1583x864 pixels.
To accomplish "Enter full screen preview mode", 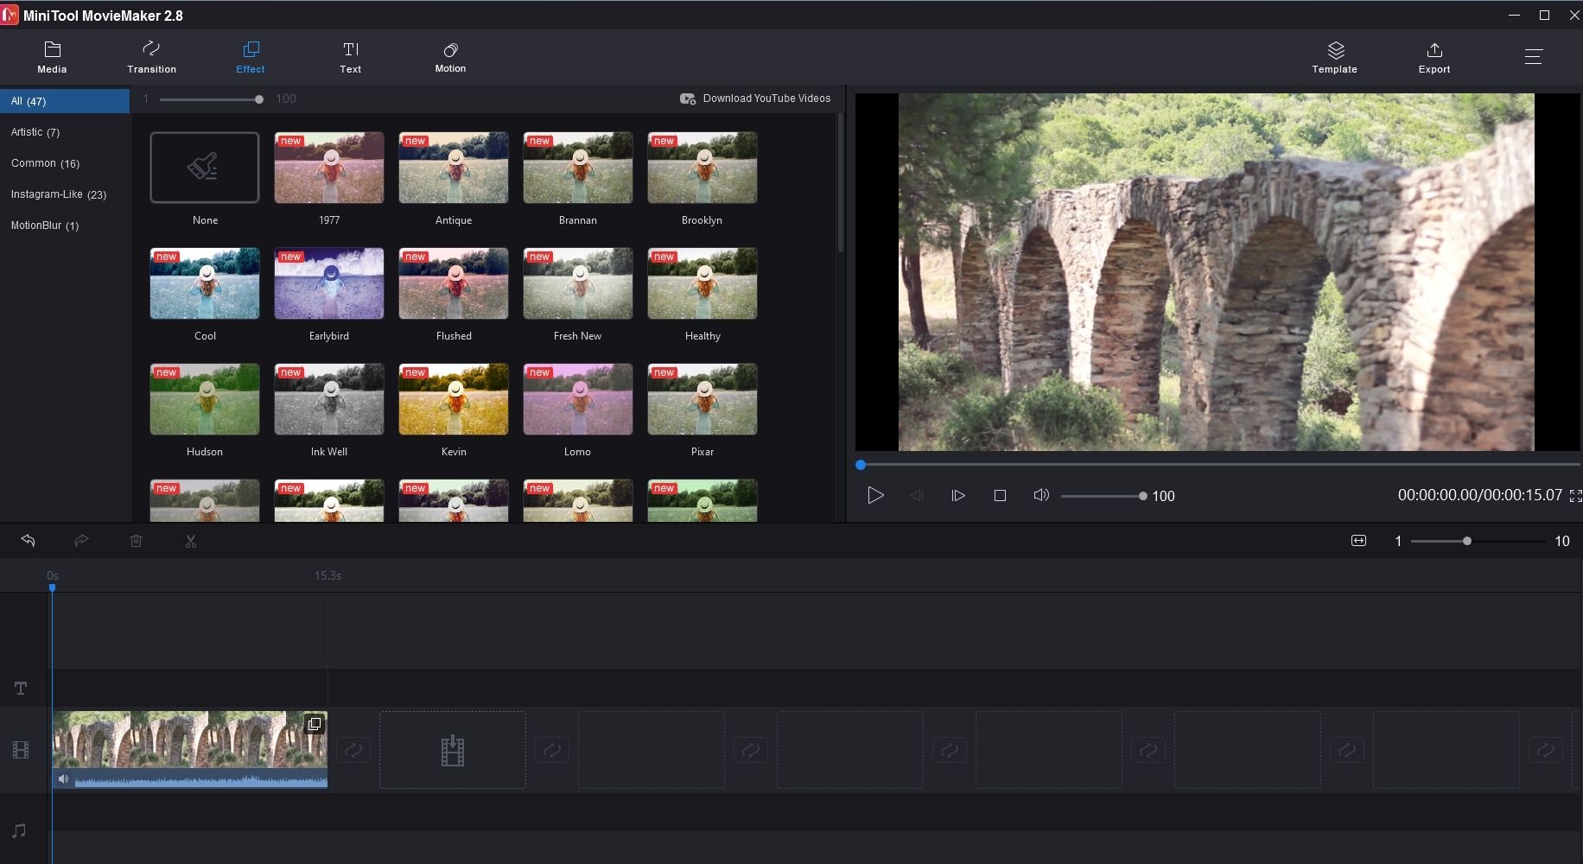I will tap(1575, 496).
